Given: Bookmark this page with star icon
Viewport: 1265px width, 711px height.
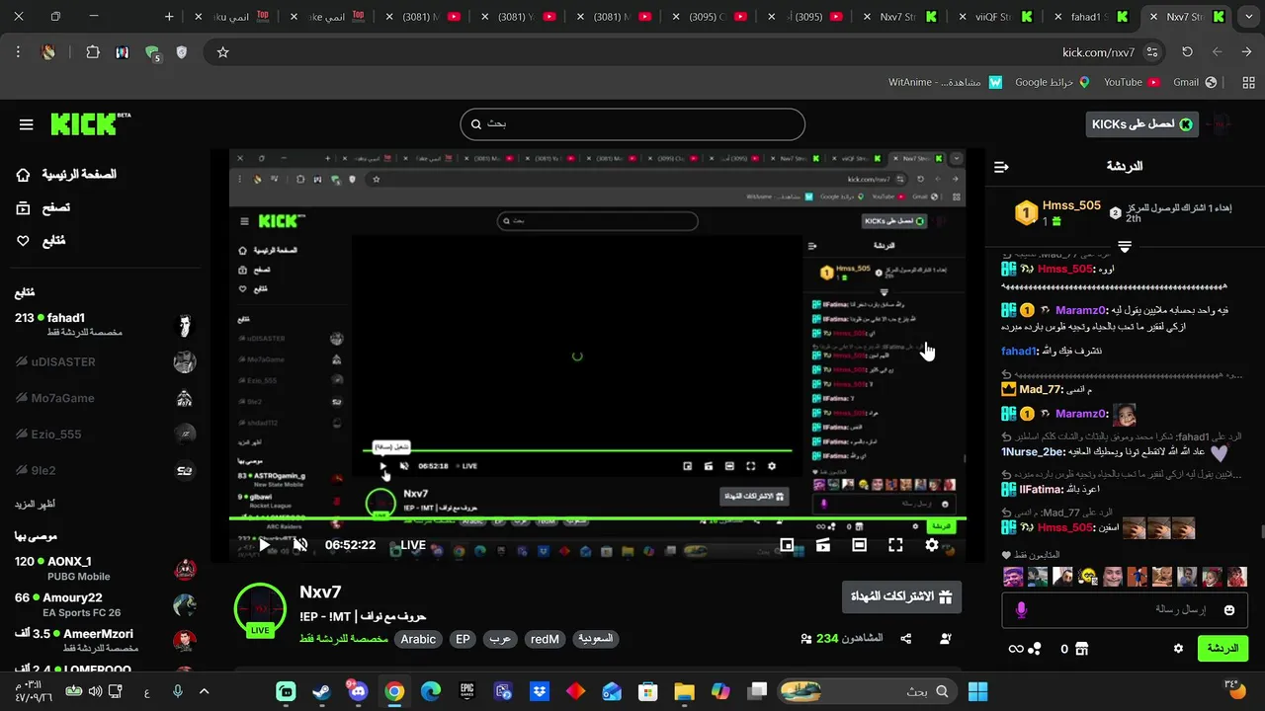Looking at the screenshot, I should 223,52.
